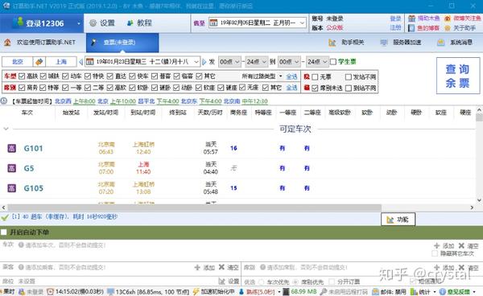This screenshot has width=483, height=296.
Task: Open the arrival start time 00点 dropdown
Action: point(289,62)
